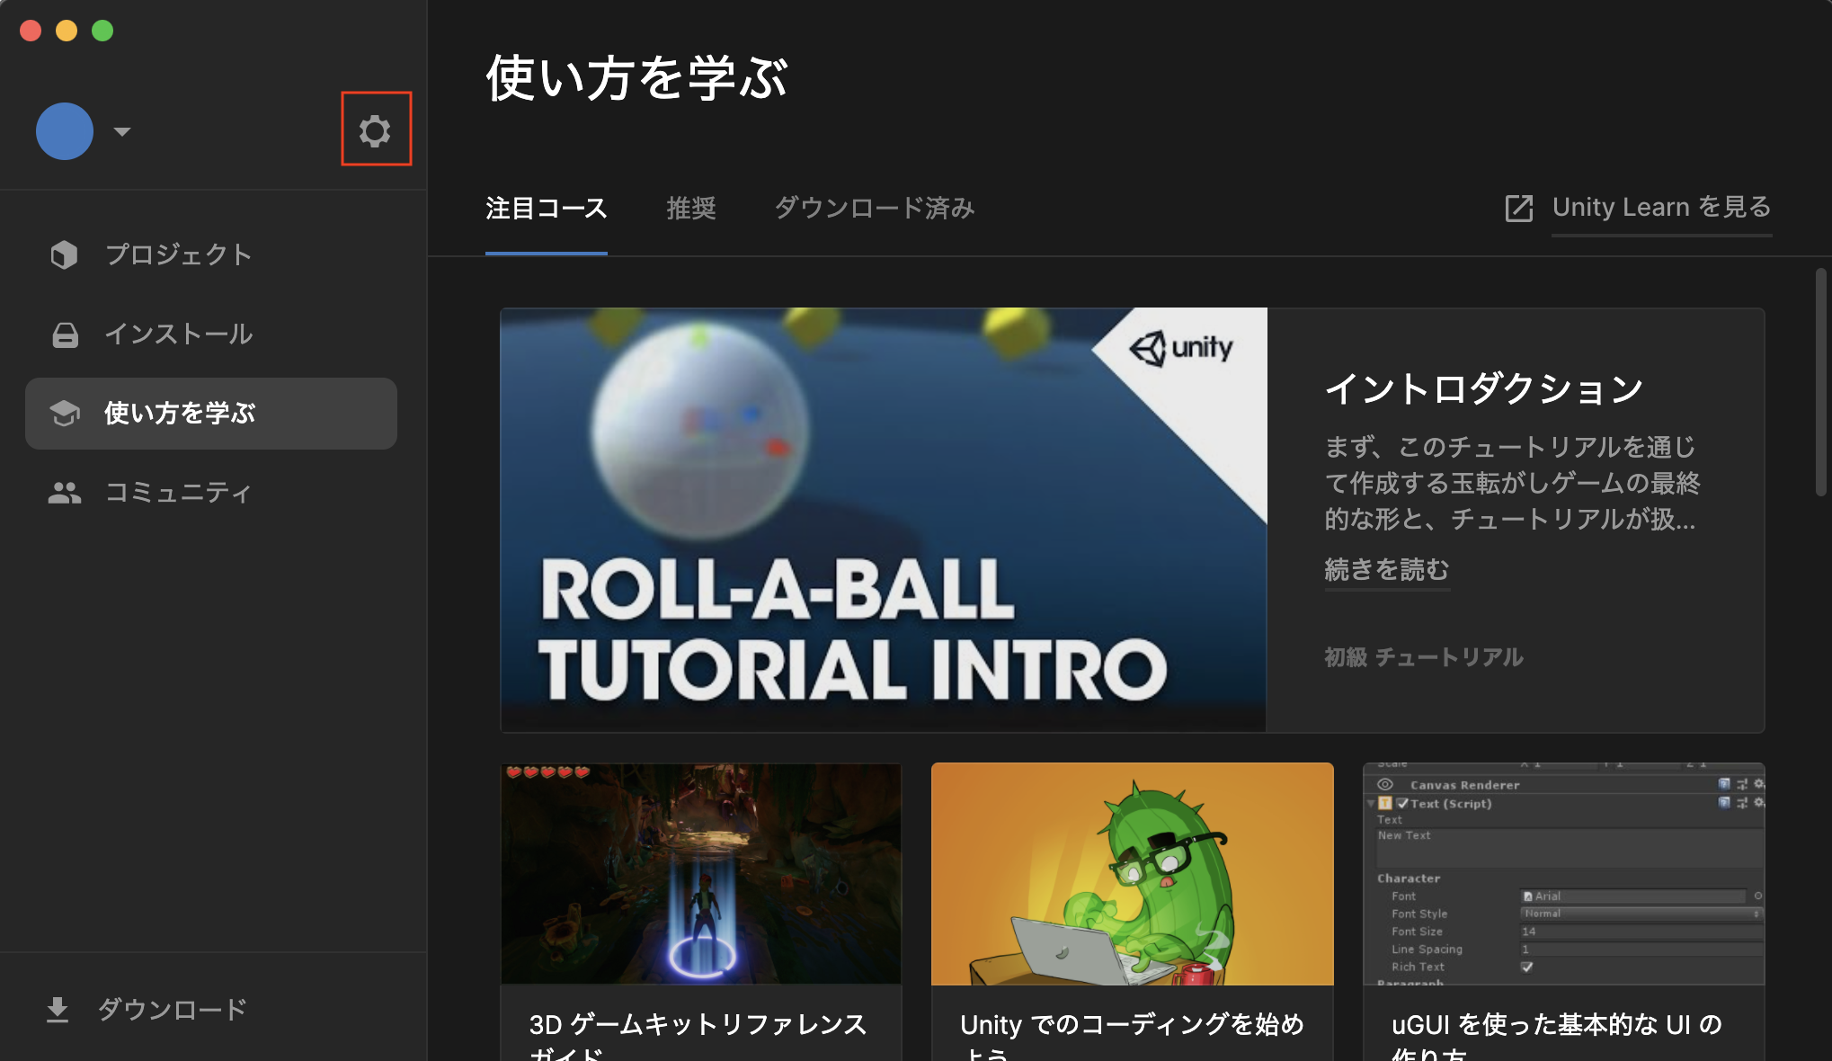
Task: Click the 3D ゲームキットリファレンス title
Action: (698, 1025)
